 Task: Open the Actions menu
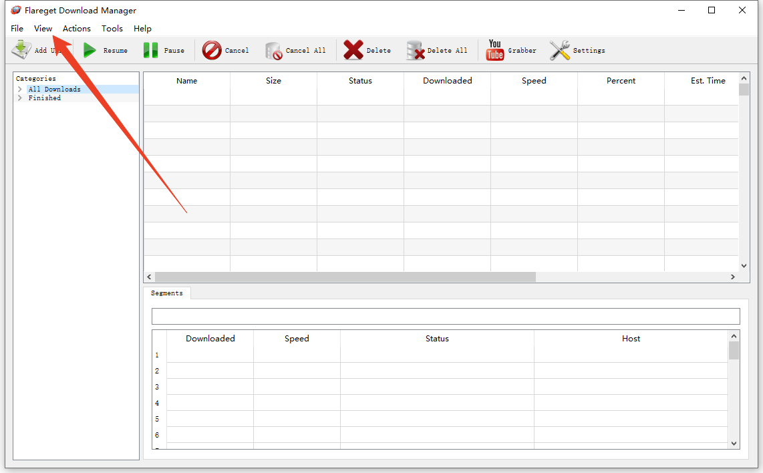76,28
